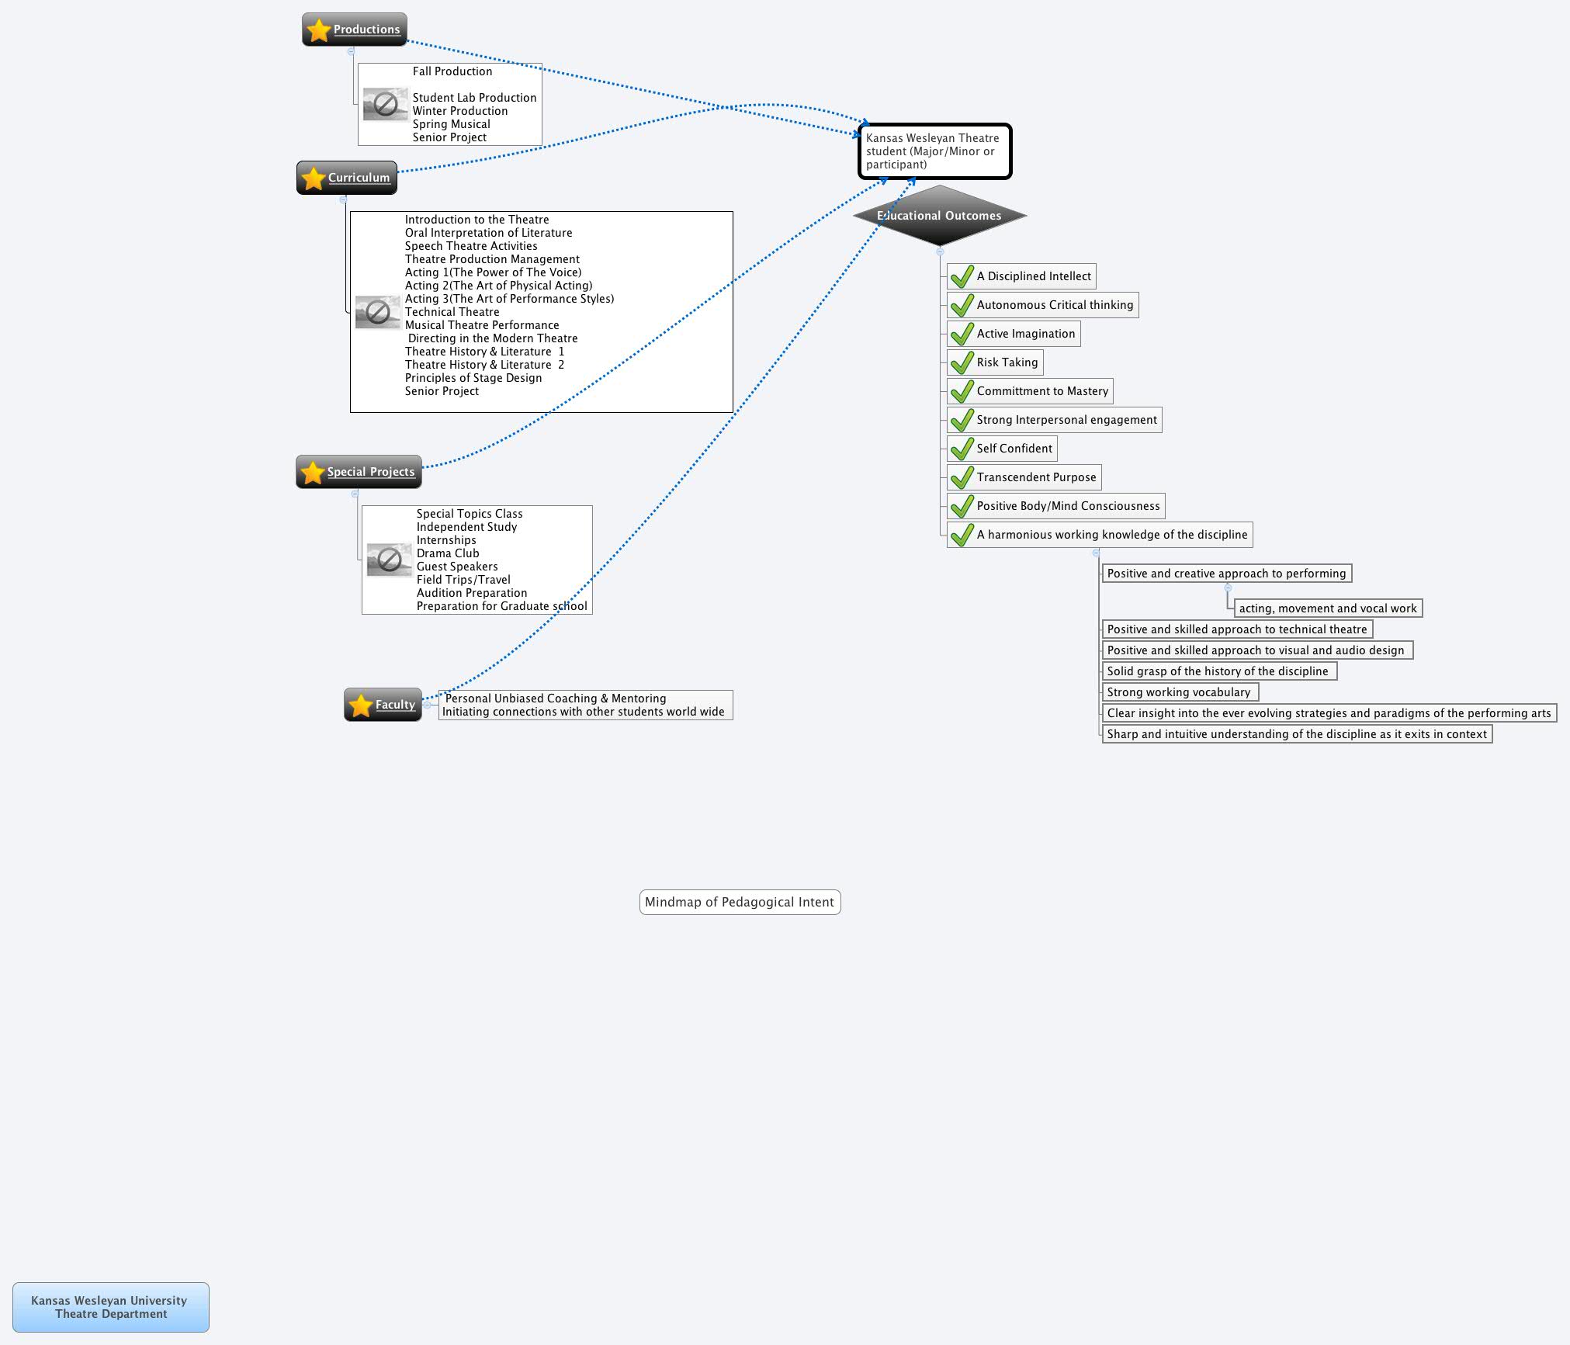Click 'Musical Theatre Performance' line

[x=482, y=325]
